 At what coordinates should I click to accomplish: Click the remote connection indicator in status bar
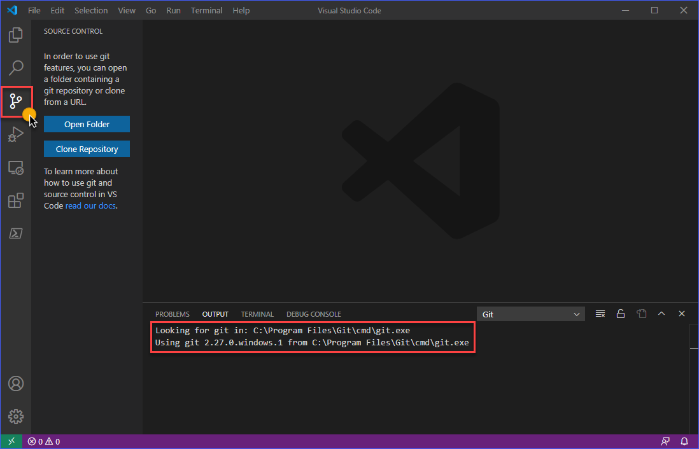pyautogui.click(x=11, y=441)
